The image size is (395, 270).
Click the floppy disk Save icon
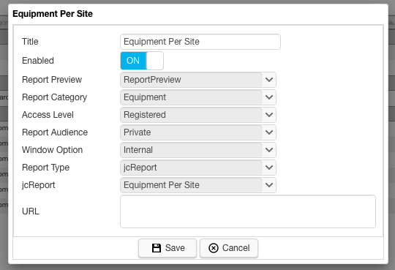coord(157,248)
